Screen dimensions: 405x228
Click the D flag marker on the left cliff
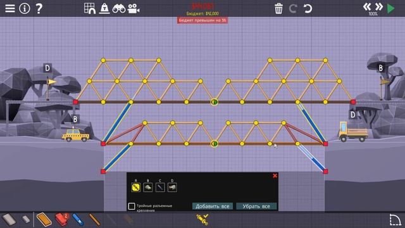47,68
